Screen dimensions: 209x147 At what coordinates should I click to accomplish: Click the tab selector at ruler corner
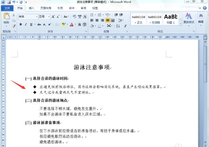(x=4, y=37)
